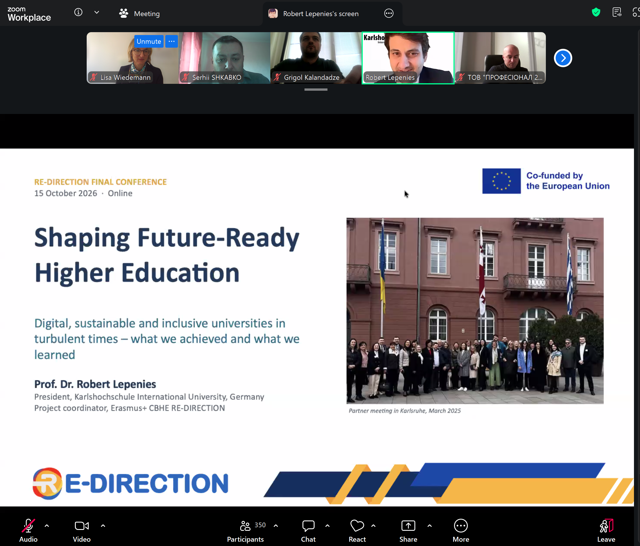This screenshot has height=546, width=640.
Task: Click the partner meeting group photo
Action: coord(475,311)
